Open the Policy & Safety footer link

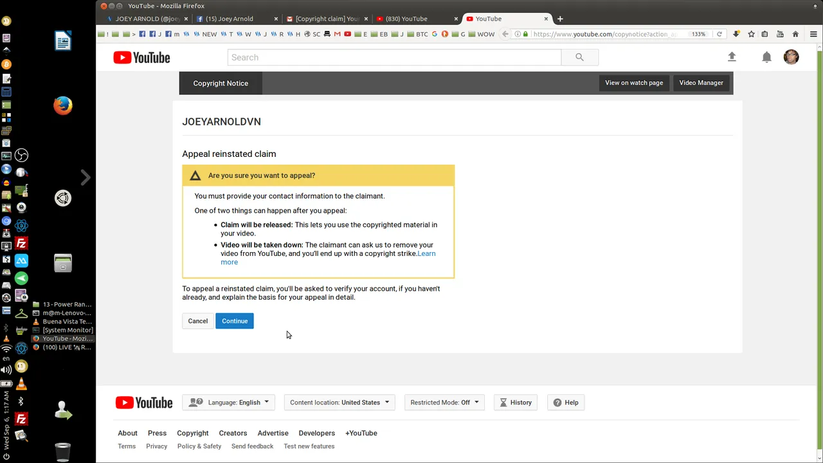tap(199, 446)
